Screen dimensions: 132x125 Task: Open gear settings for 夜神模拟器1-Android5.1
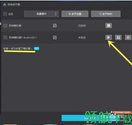click(128, 37)
